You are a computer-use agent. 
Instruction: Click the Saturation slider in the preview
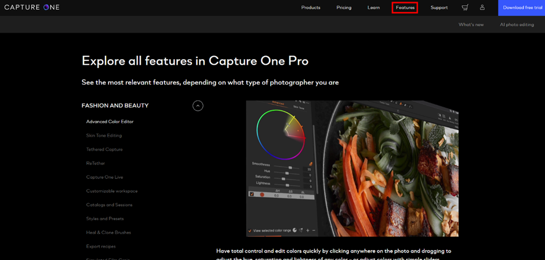[x=287, y=178]
